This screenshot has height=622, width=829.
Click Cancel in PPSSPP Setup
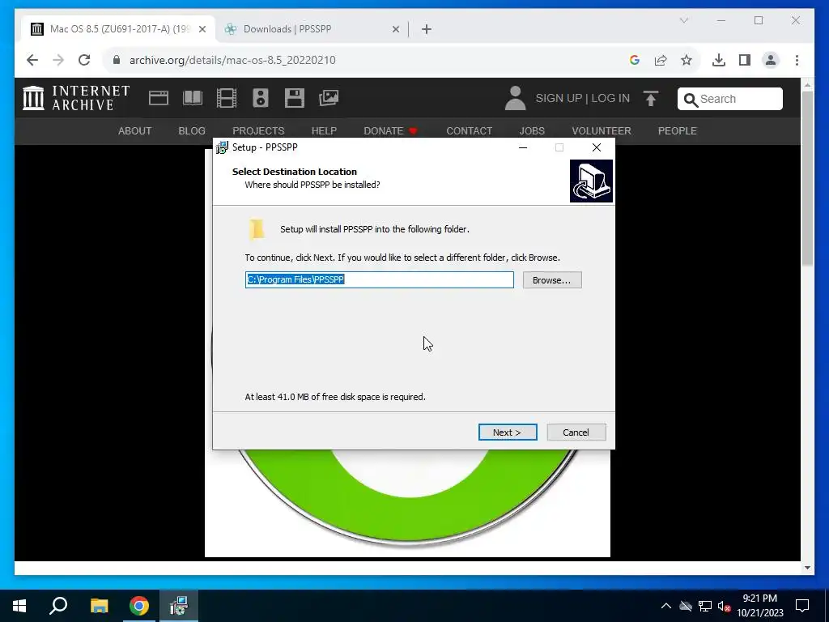576,432
